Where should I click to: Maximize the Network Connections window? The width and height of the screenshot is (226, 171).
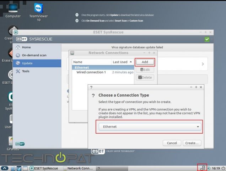pos(149,53)
